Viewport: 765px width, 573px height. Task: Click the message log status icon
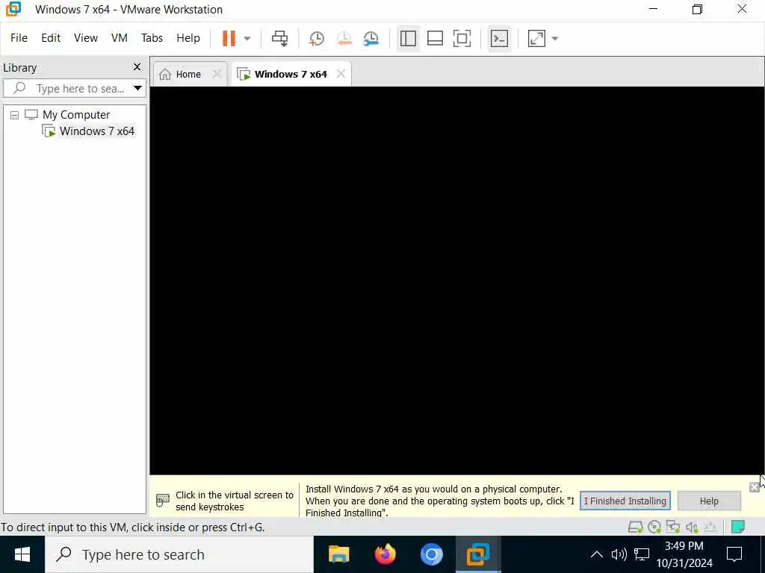[x=737, y=527]
